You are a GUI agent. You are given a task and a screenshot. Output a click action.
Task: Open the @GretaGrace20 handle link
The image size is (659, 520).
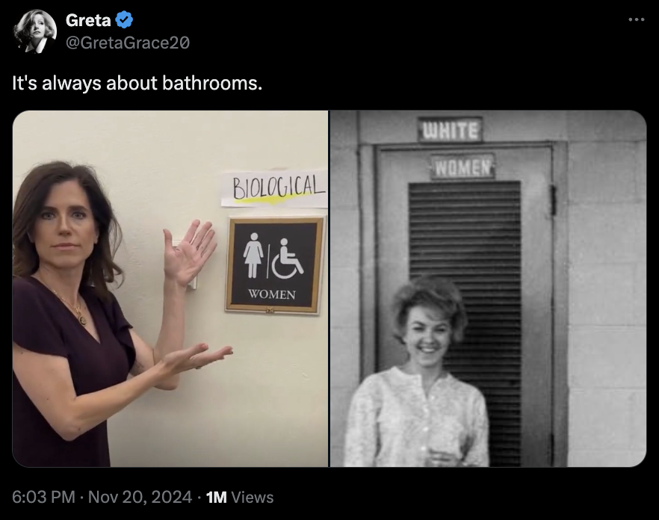click(x=128, y=43)
